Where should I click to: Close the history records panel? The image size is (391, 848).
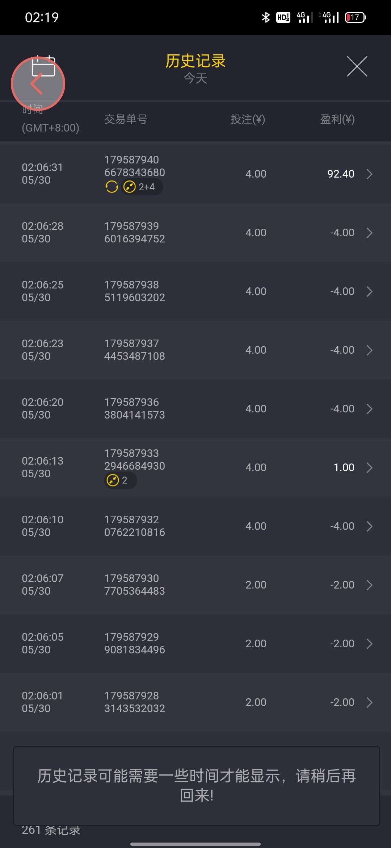357,66
